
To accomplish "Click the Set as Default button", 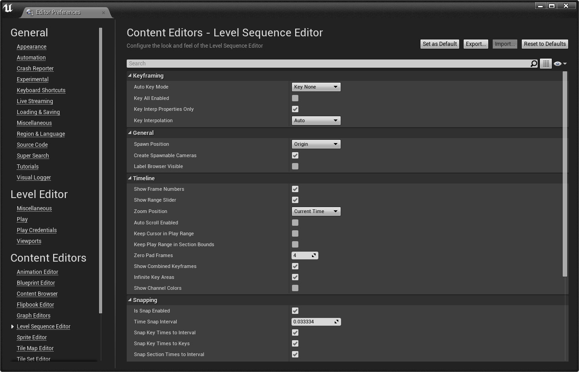I will pos(440,44).
